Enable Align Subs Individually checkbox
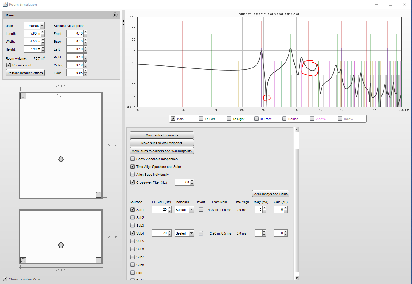Screen dimensions: 412x284 pos(132,174)
